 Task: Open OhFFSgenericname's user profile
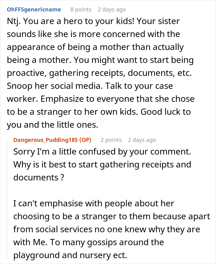click(34, 10)
